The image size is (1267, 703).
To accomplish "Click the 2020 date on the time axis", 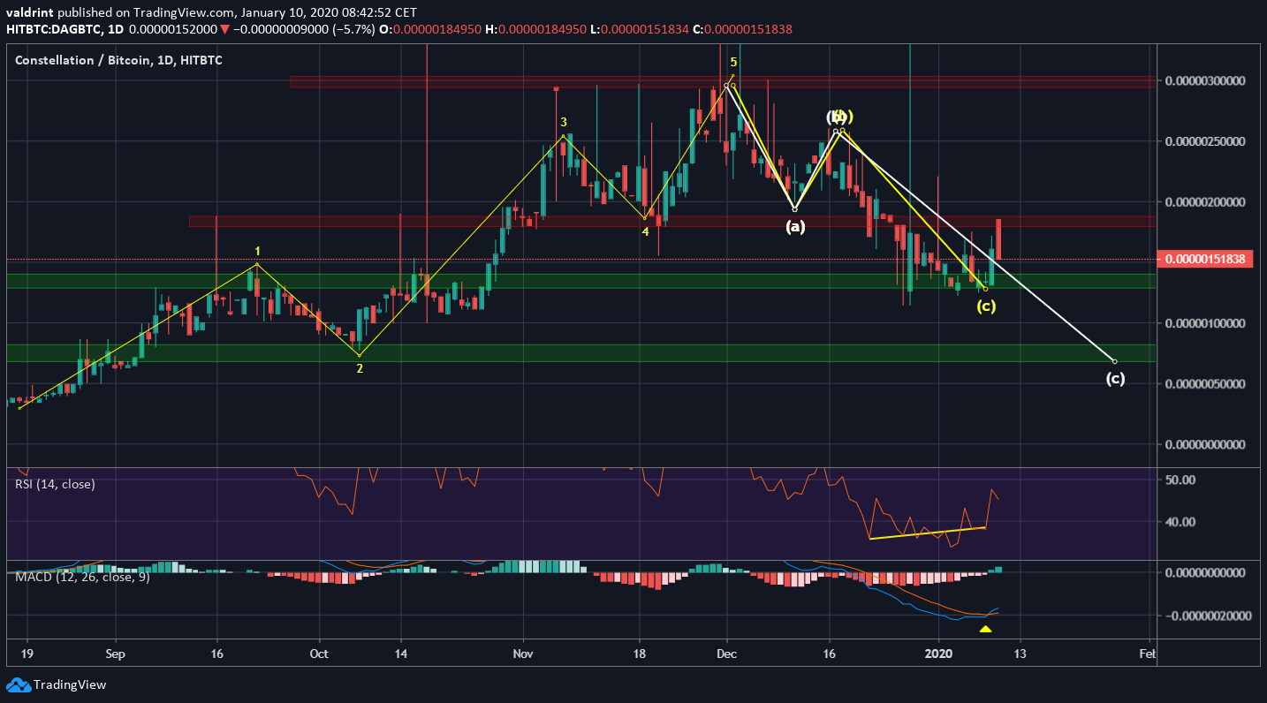I will tap(937, 654).
